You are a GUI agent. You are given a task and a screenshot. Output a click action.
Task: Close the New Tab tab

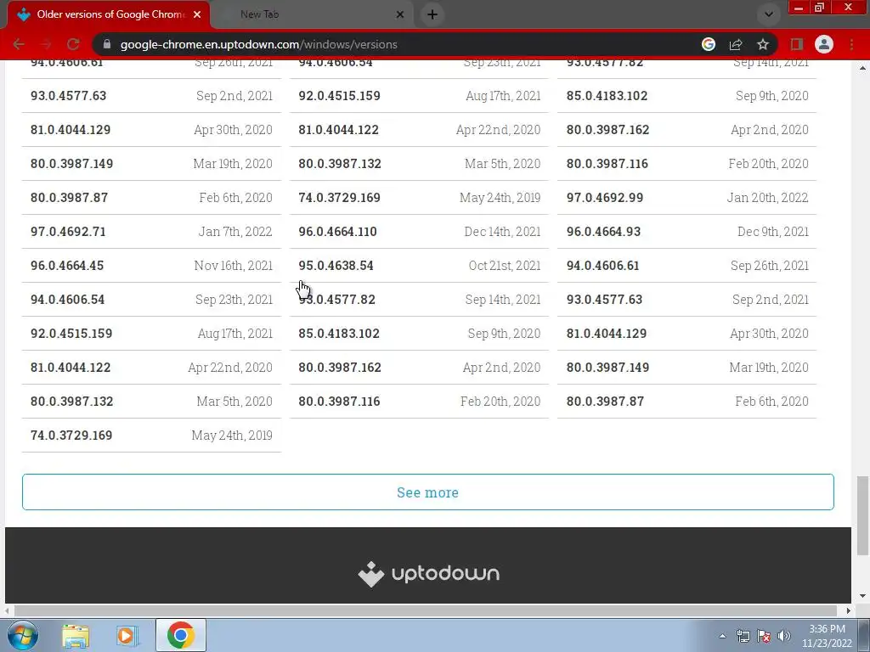[400, 14]
